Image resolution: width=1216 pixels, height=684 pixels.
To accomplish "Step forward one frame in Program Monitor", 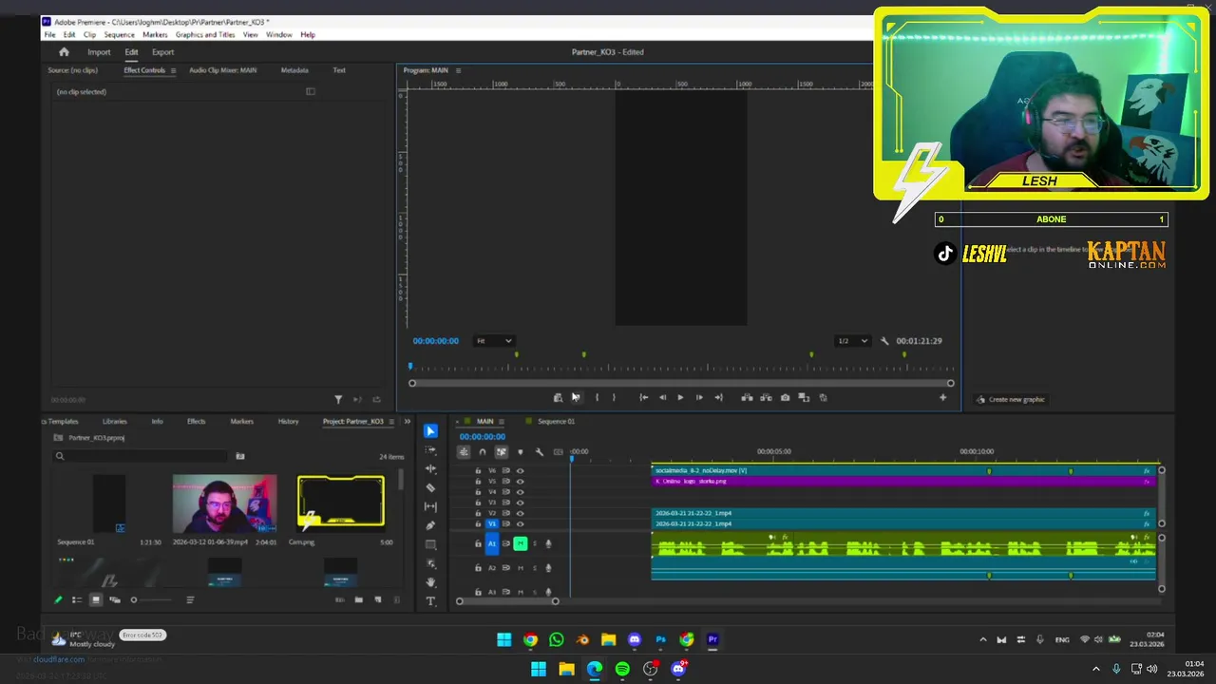I will 699,398.
